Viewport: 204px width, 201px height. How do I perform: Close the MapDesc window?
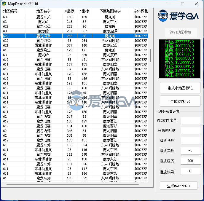pyautogui.click(x=196, y=4)
